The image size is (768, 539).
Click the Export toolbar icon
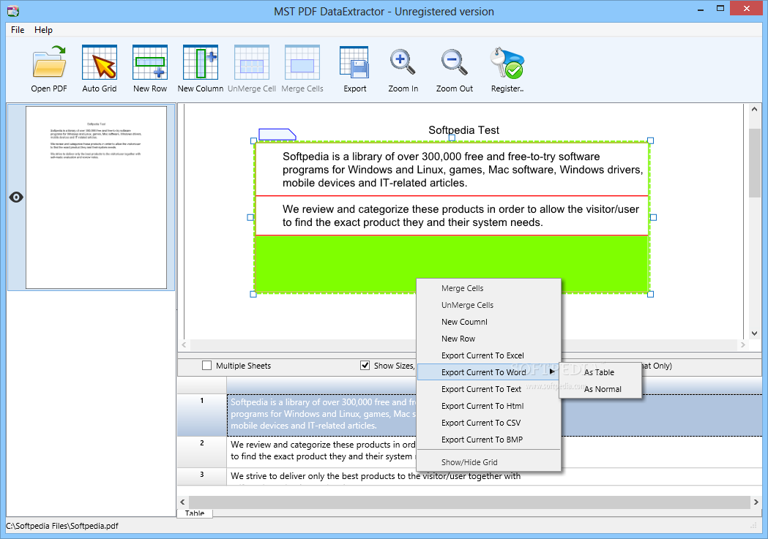[354, 63]
